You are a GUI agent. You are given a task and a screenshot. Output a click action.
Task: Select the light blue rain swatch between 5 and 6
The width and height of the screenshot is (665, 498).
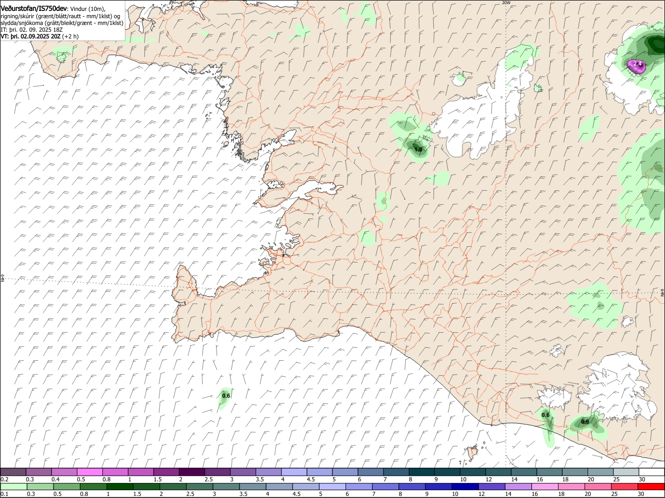click(x=333, y=487)
